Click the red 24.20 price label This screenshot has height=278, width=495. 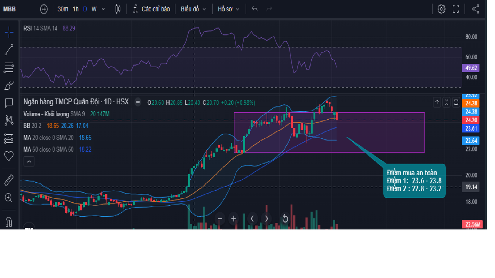(471, 120)
